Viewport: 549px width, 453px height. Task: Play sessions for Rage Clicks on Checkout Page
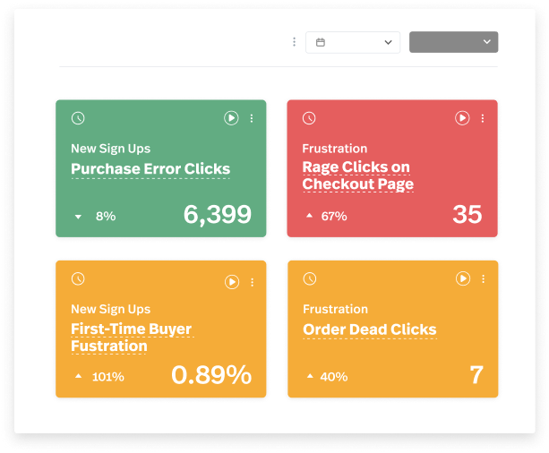(462, 118)
